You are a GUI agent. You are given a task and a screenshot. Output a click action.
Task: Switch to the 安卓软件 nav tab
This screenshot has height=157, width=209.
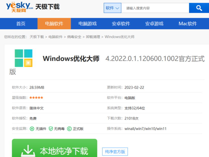121,24
